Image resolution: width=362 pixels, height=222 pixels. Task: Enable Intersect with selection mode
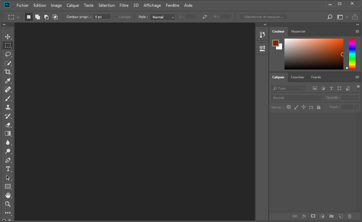[55, 17]
